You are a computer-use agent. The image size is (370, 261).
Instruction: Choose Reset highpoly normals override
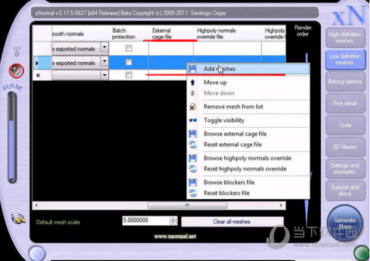click(x=248, y=169)
